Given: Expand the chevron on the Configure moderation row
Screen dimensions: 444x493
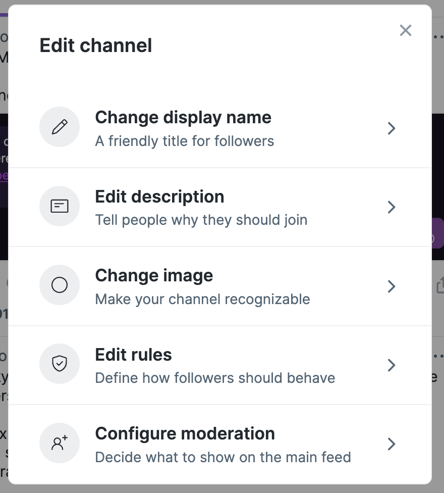Looking at the screenshot, I should click(x=391, y=444).
